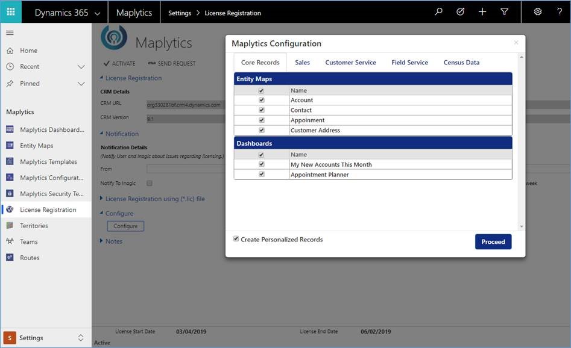
Task: Click the help question mark icon
Action: 560,12
